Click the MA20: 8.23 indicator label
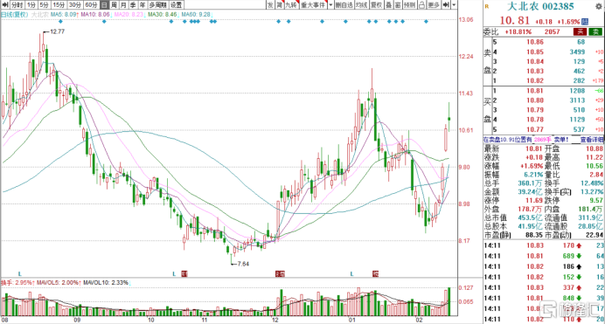The image size is (605, 324). [129, 14]
